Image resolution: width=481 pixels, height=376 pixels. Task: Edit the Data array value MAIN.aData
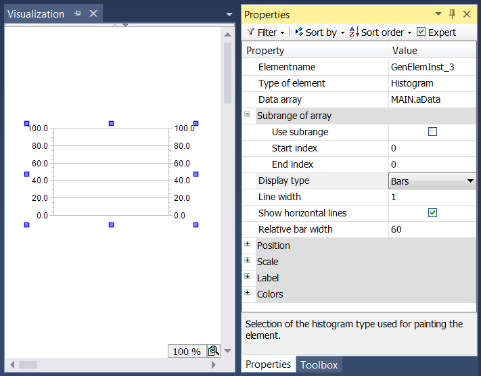(432, 99)
